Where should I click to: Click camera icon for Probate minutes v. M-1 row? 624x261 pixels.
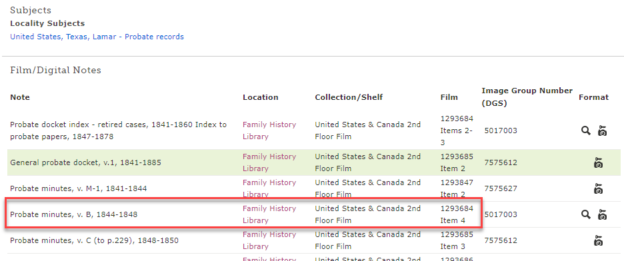click(x=598, y=188)
